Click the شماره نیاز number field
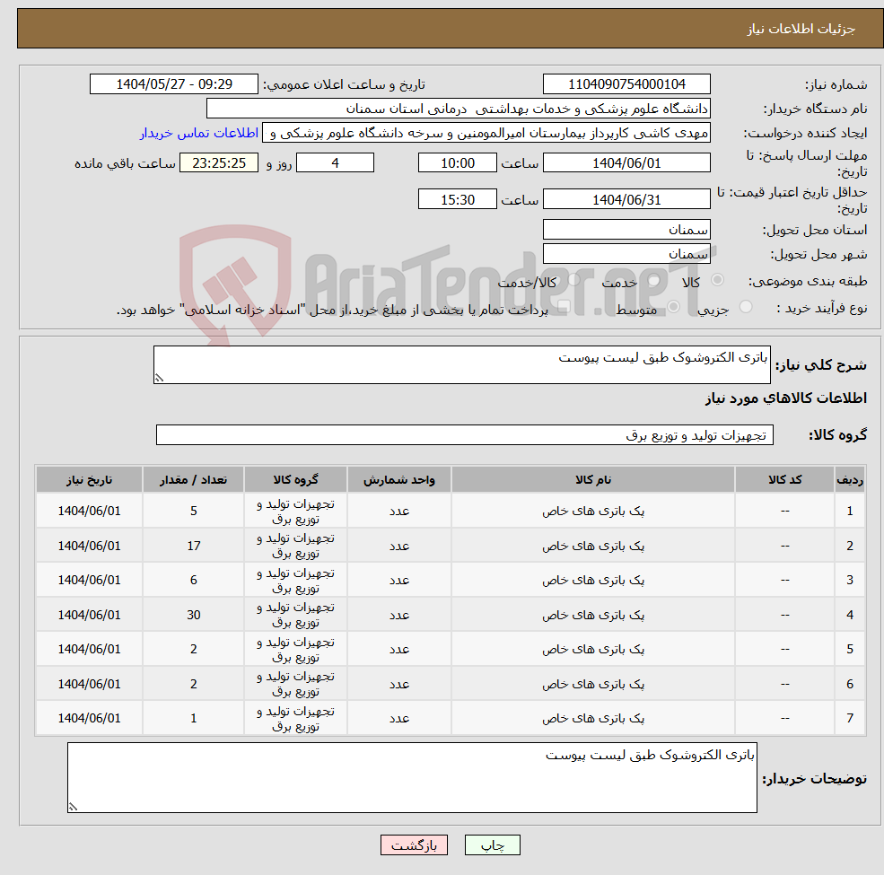The height and width of the screenshot is (875, 884). click(x=626, y=83)
